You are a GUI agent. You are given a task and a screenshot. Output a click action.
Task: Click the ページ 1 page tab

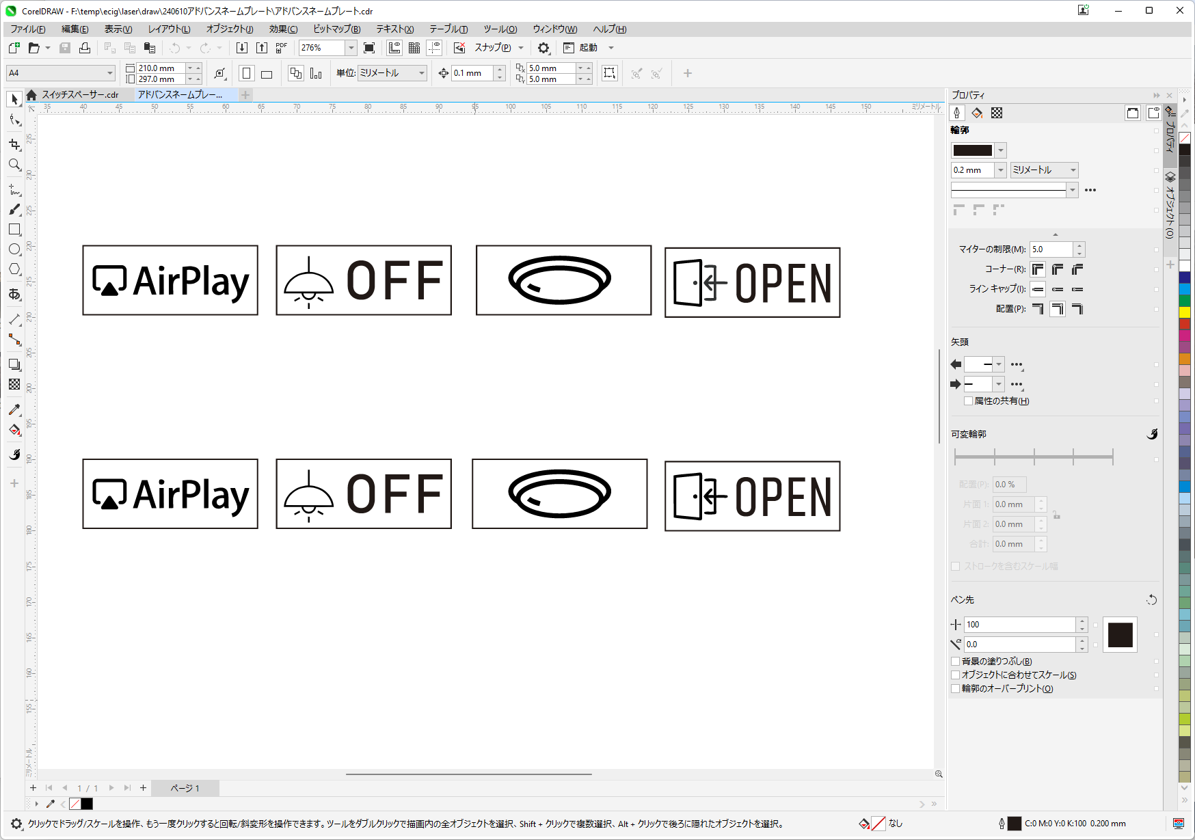point(185,788)
